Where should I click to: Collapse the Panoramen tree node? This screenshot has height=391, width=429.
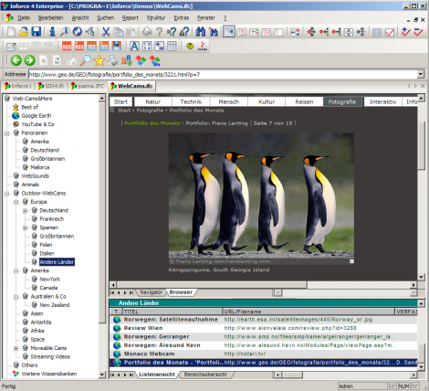pos(7,133)
